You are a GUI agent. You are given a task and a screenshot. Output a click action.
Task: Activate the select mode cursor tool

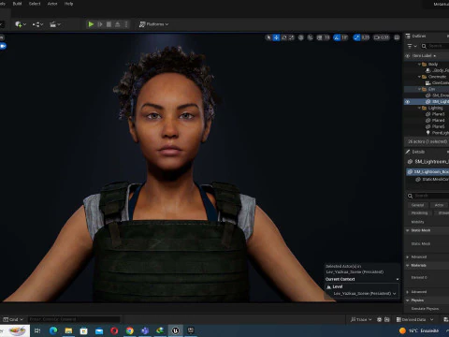pos(268,37)
